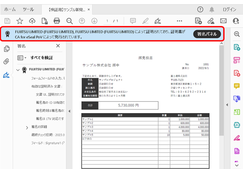Open Export PDF tool in right pane
The image size is (243, 169).
coord(237,47)
